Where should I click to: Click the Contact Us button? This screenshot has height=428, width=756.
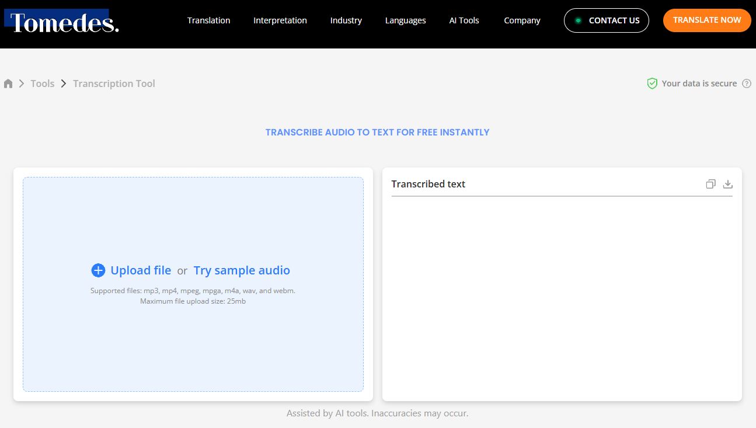pyautogui.click(x=606, y=20)
